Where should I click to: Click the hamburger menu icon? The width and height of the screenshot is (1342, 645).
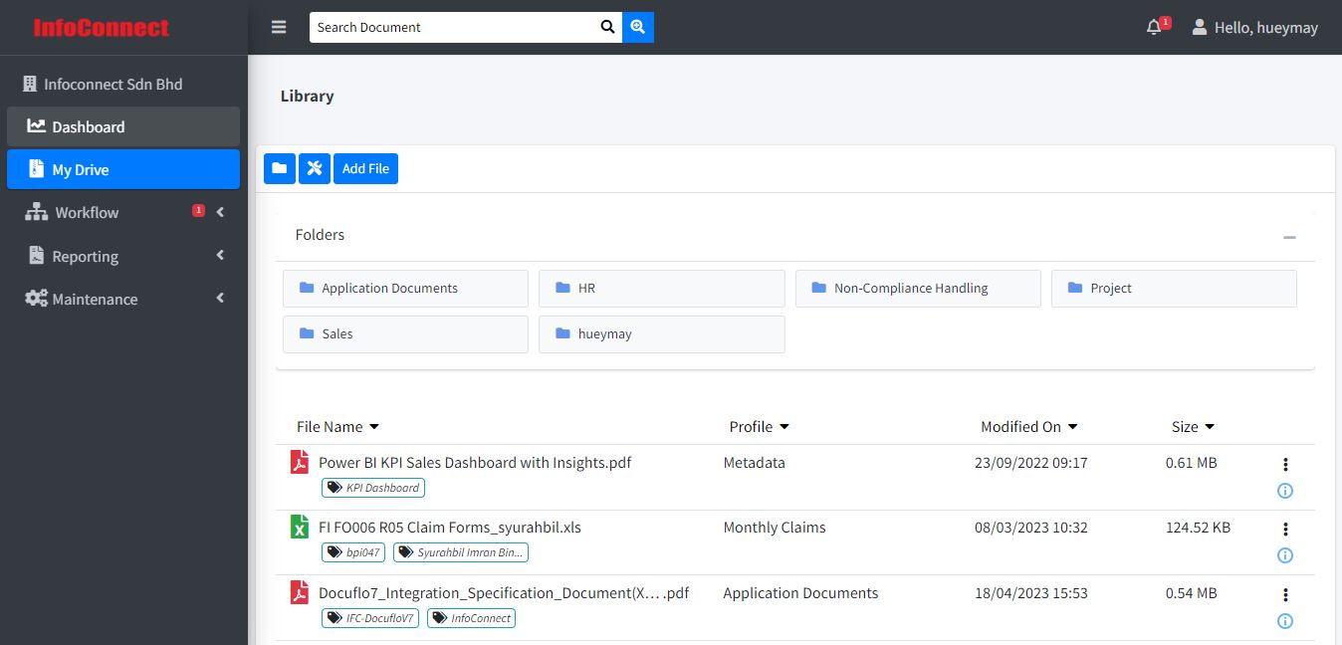click(x=278, y=27)
